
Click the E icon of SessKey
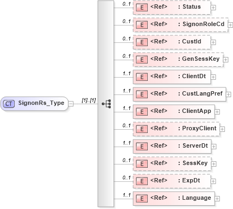point(142,164)
